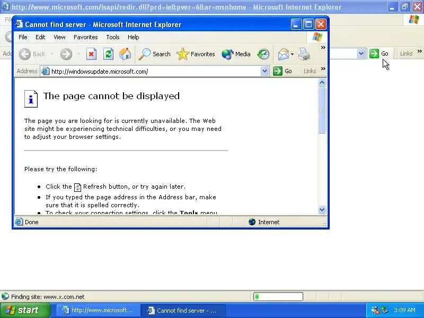The image size is (424, 318).
Task: Open the address bar dropdown in front window
Action: (x=264, y=71)
